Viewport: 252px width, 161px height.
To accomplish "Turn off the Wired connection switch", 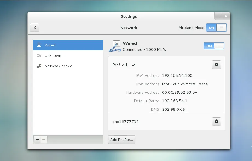I will 214,46.
